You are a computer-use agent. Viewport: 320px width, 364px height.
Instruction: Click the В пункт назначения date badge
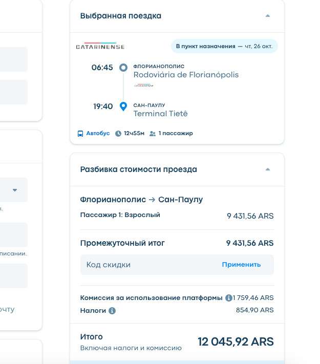pyautogui.click(x=224, y=46)
